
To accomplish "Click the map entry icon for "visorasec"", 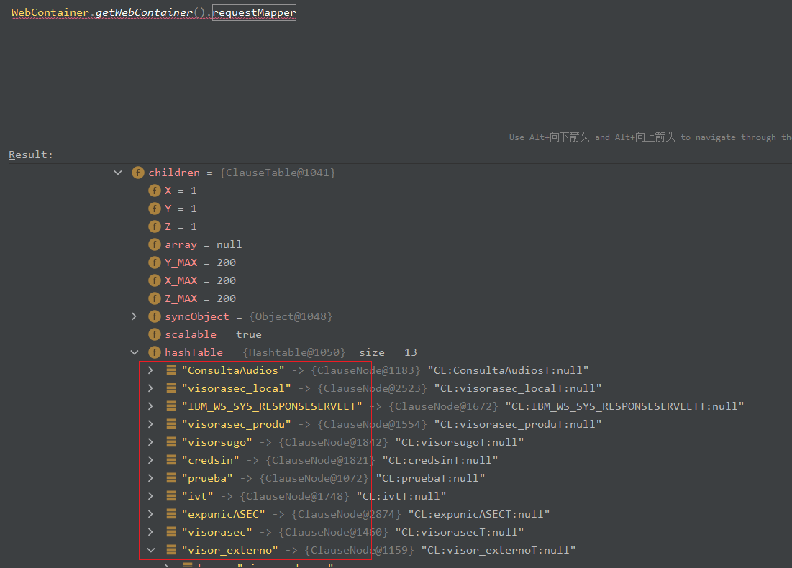I will 171,532.
